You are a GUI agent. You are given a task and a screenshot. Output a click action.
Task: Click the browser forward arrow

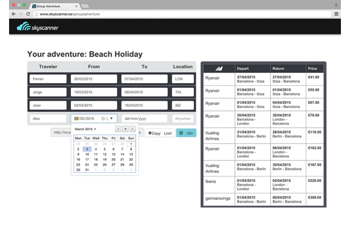(x=21, y=14)
